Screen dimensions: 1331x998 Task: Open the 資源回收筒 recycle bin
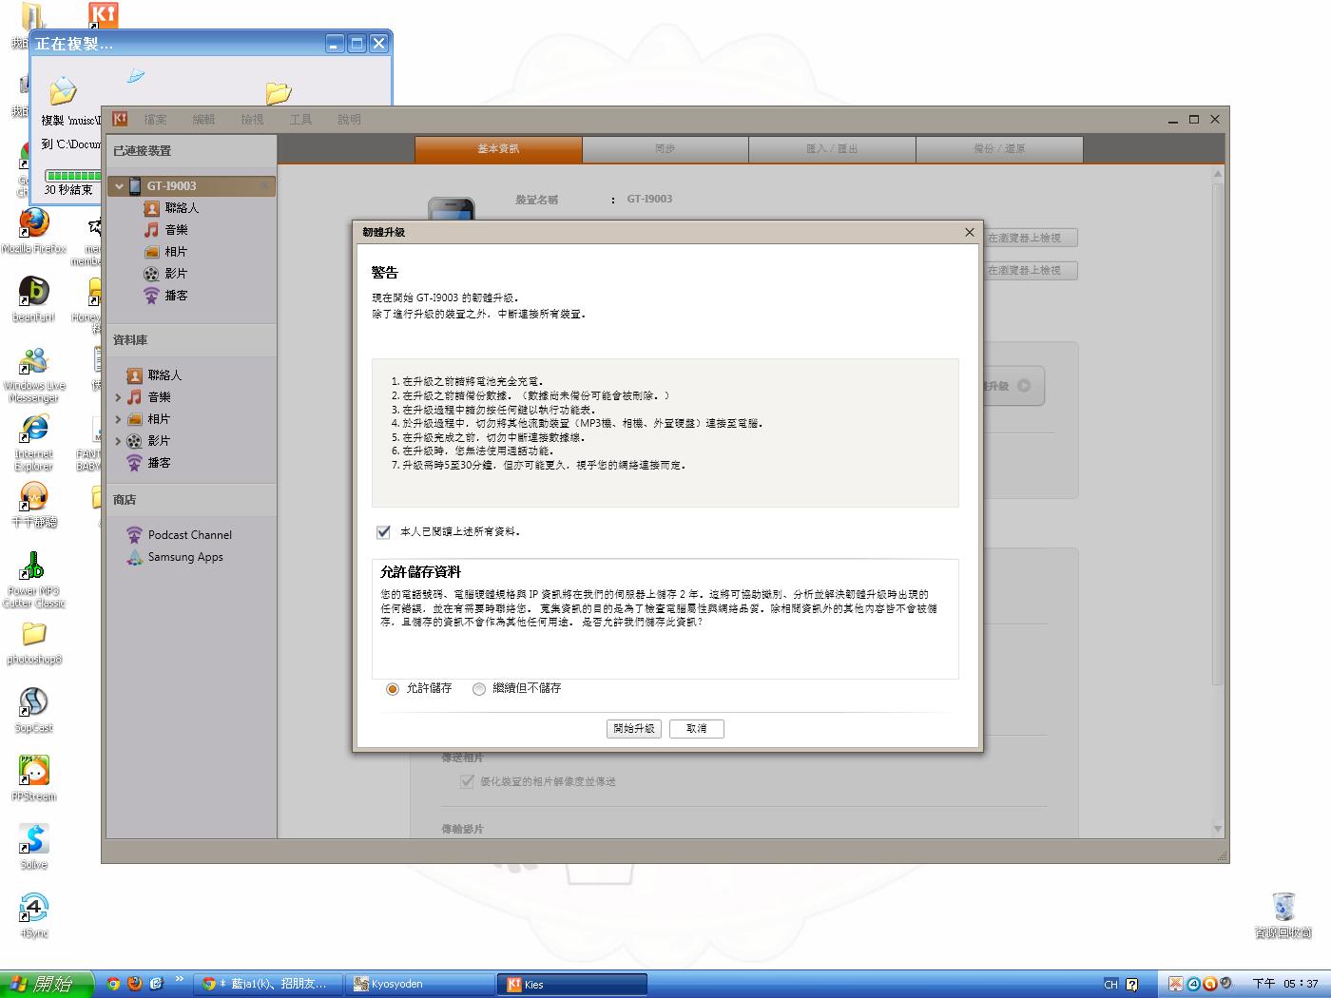click(1283, 915)
